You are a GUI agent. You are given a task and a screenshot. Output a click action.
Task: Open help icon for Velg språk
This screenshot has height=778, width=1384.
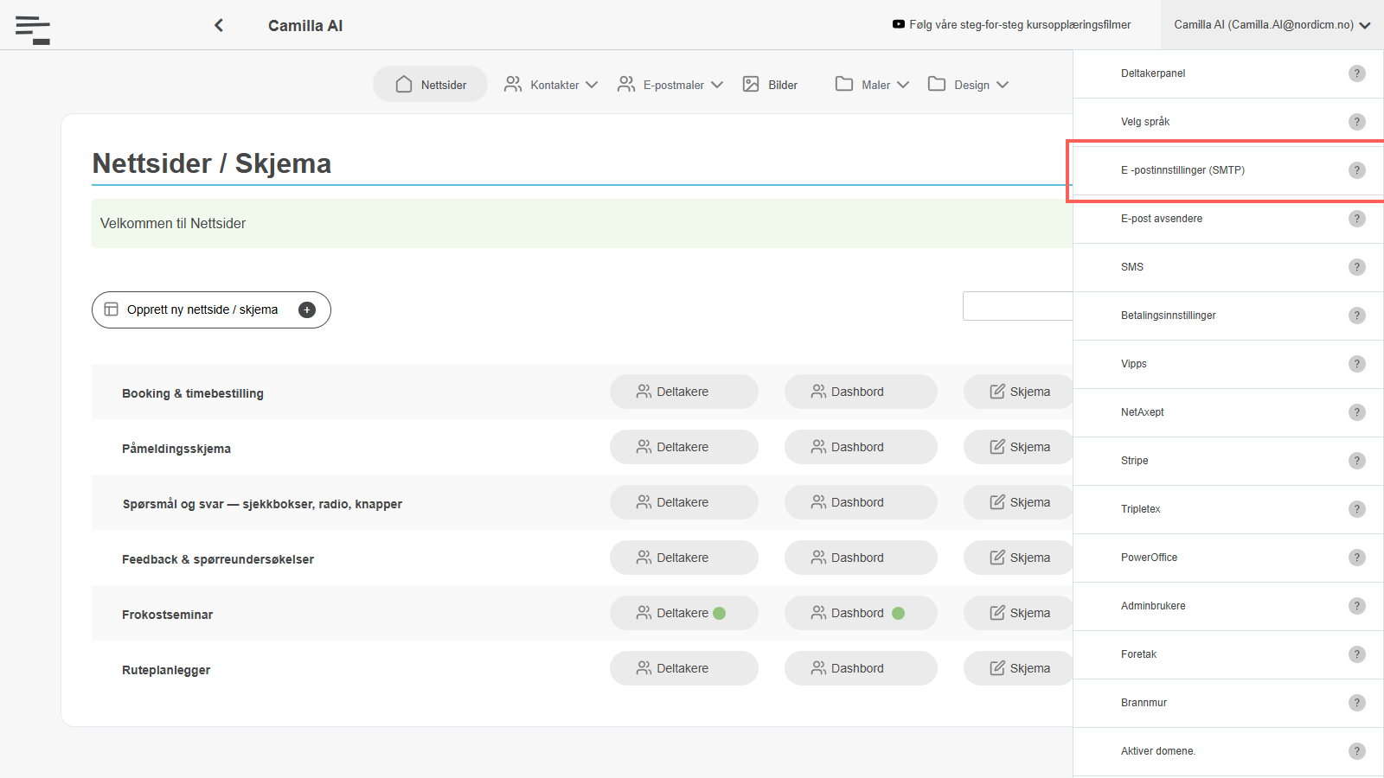[x=1357, y=122]
